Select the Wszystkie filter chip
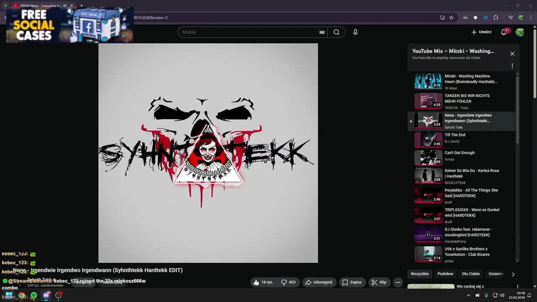Screen dimensions: 537x302 click(420, 274)
